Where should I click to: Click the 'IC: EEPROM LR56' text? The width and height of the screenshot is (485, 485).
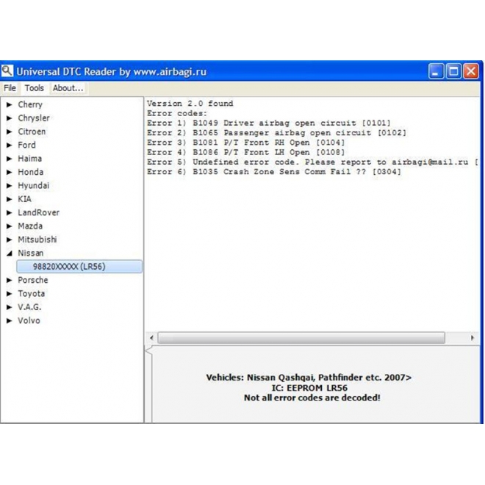coord(309,388)
